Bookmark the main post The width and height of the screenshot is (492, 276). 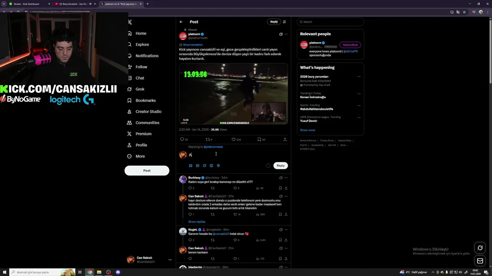pos(261,140)
